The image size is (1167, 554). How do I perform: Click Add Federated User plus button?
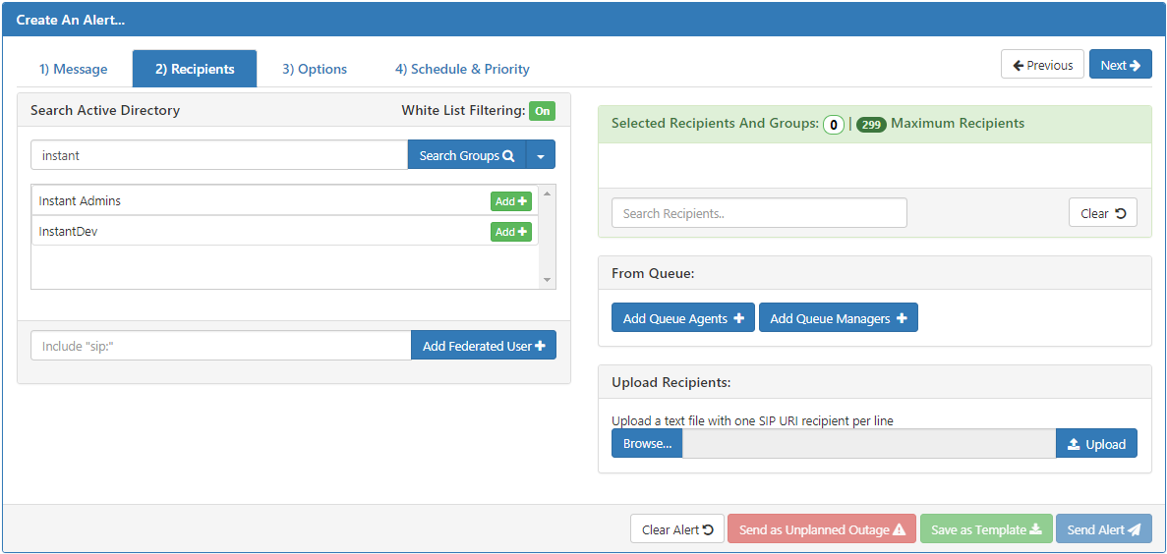(x=484, y=346)
